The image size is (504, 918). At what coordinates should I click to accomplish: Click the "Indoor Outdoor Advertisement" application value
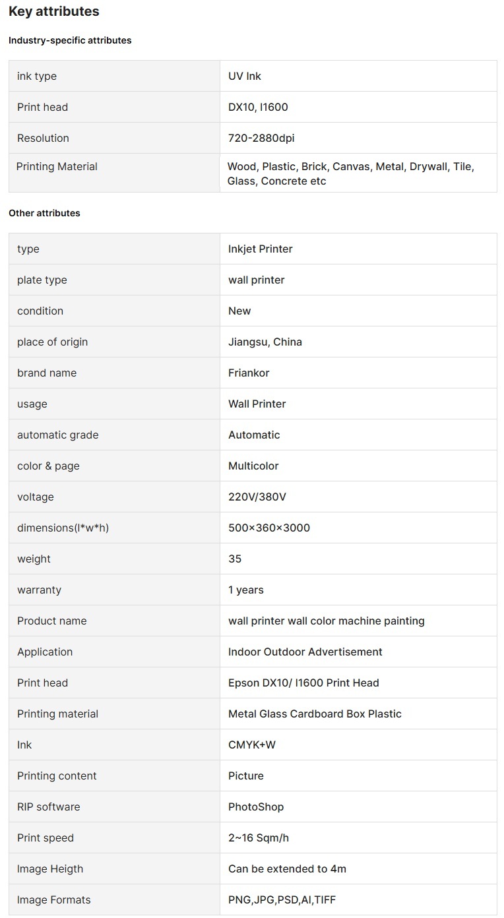pyautogui.click(x=305, y=652)
